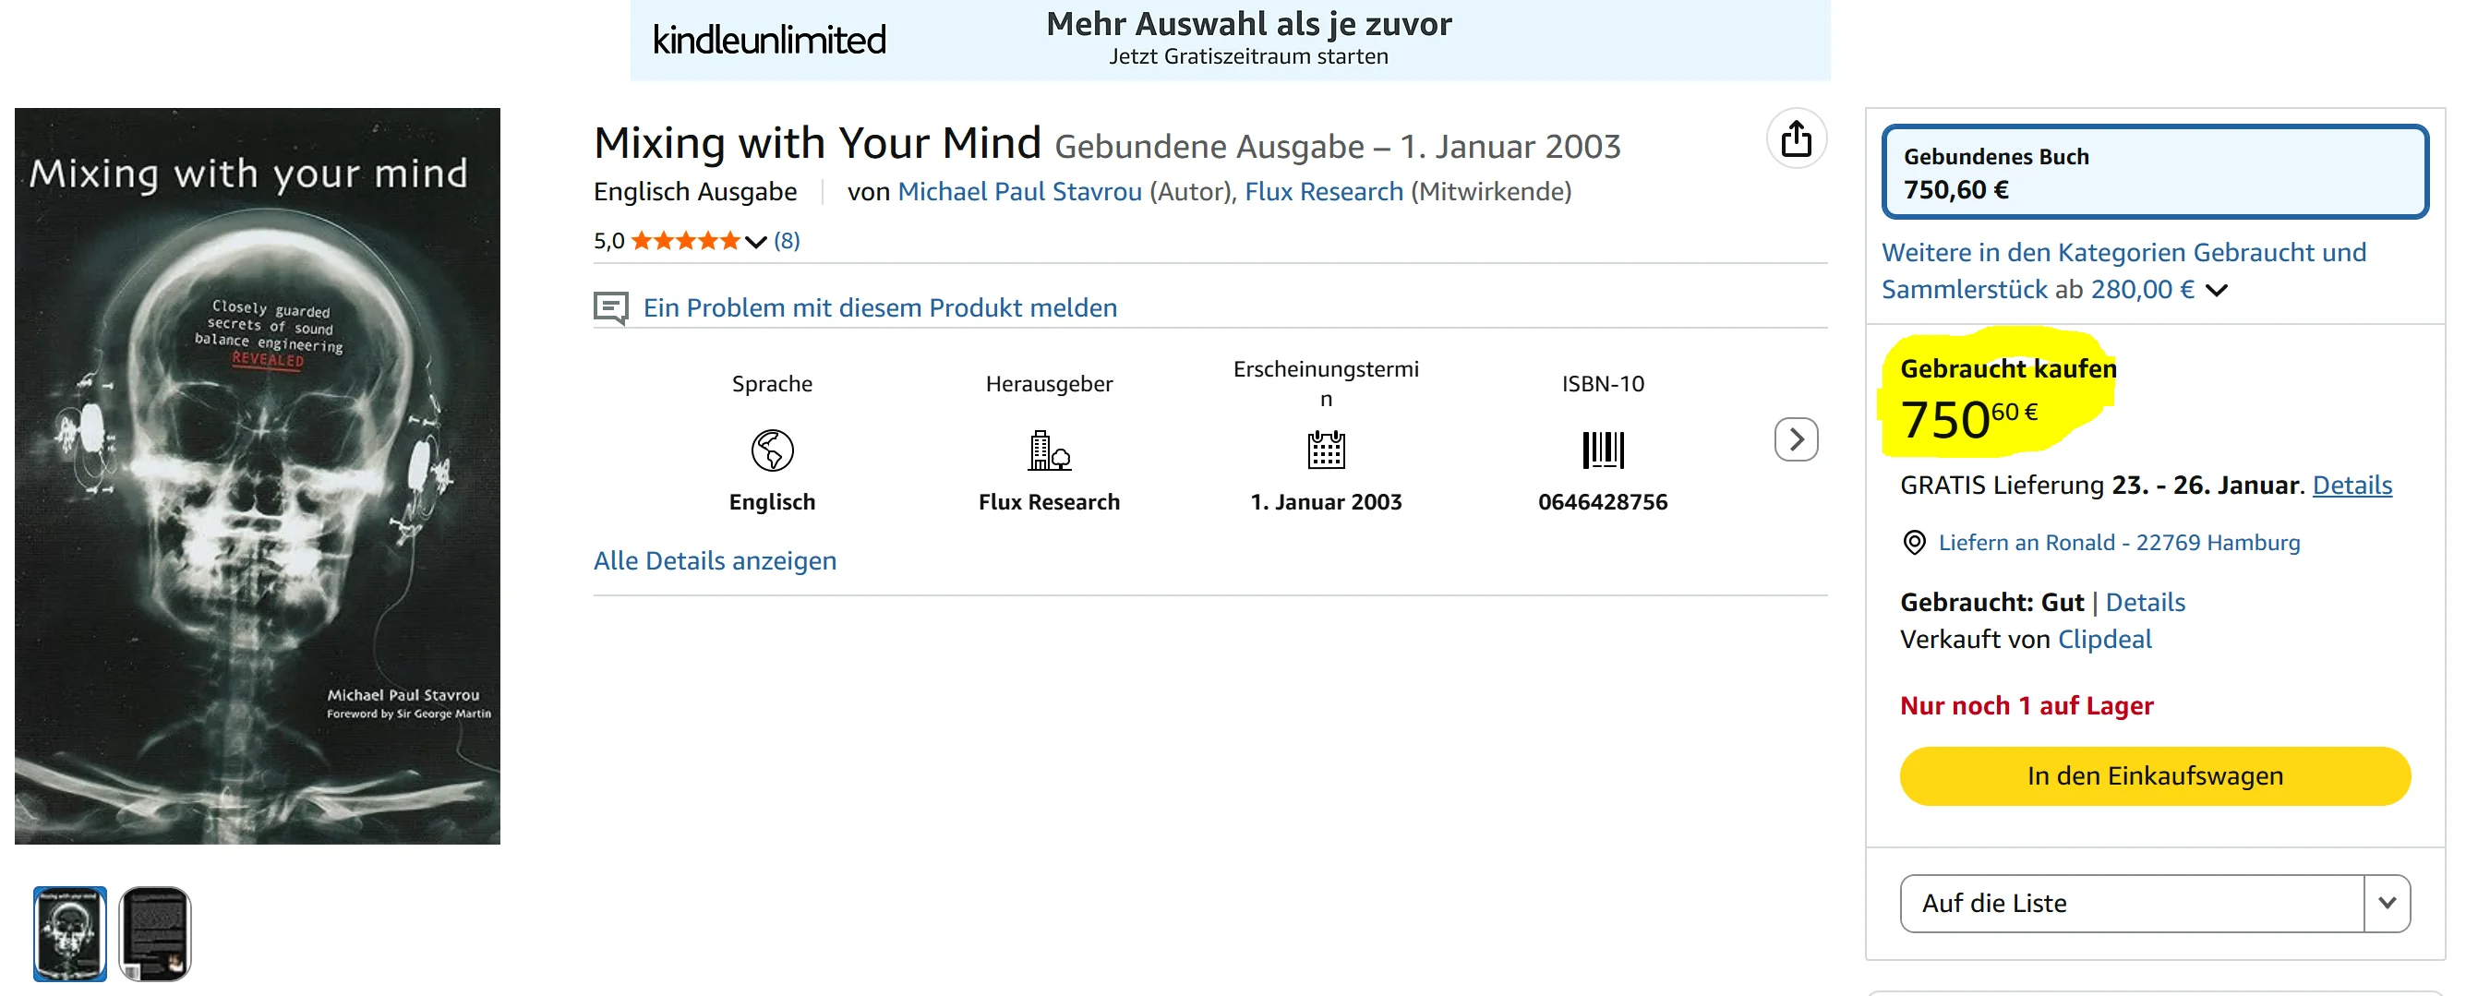Click the report problem speech bubble icon
This screenshot has height=996, width=2478.
tap(611, 307)
